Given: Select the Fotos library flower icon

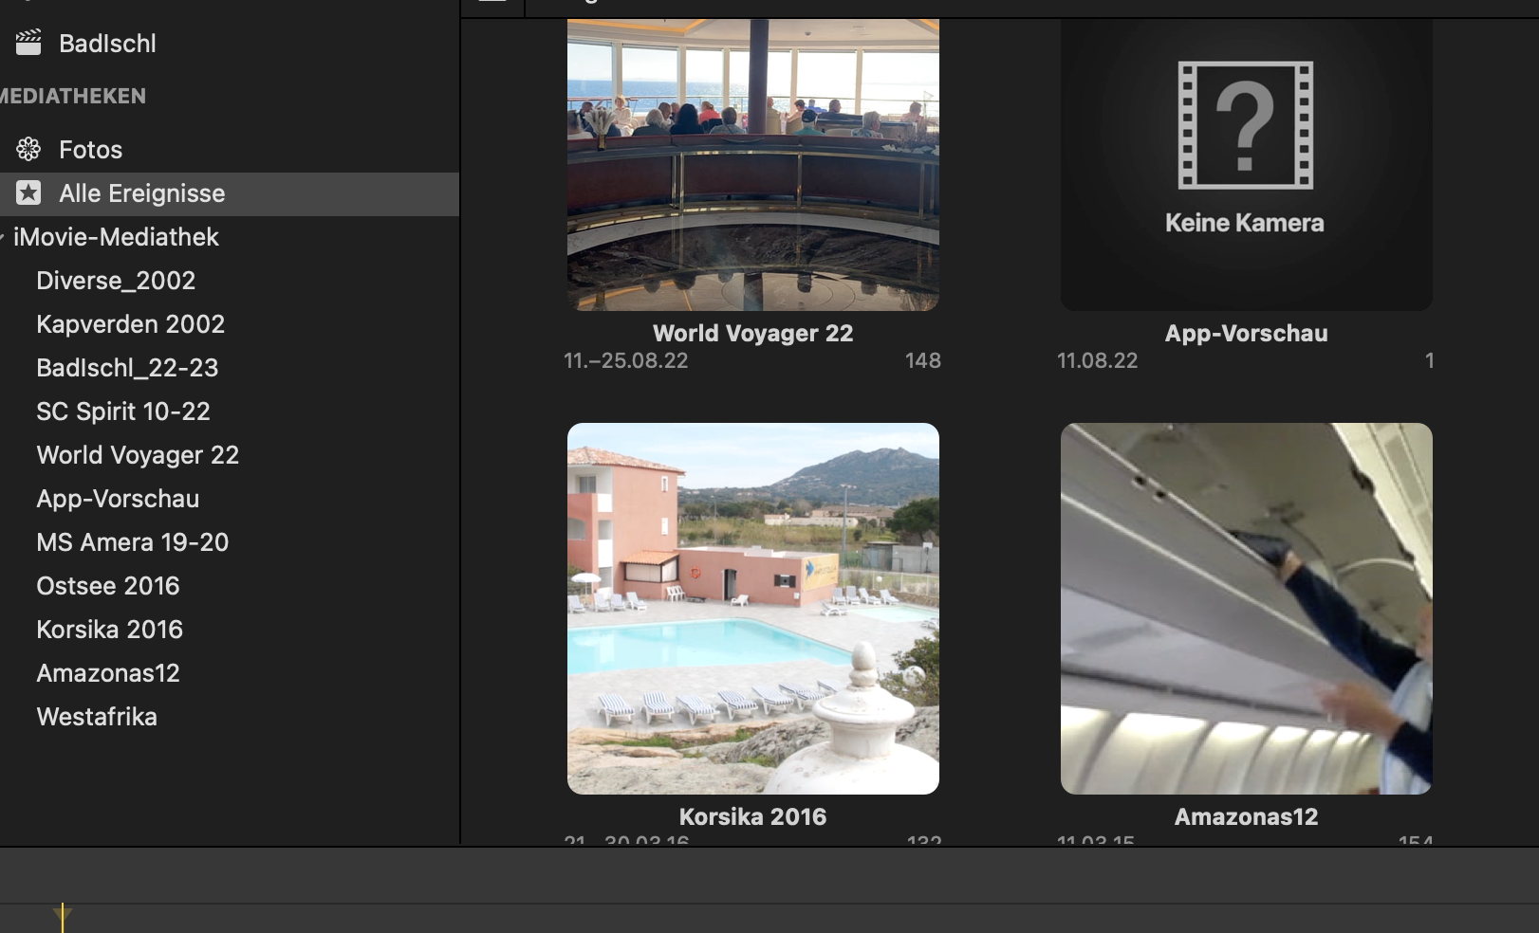Looking at the screenshot, I should click(28, 149).
